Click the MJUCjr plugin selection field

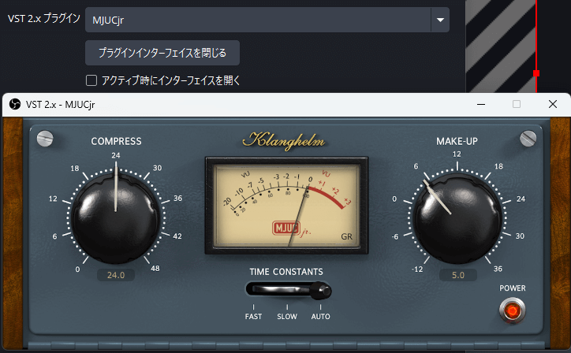click(x=260, y=20)
